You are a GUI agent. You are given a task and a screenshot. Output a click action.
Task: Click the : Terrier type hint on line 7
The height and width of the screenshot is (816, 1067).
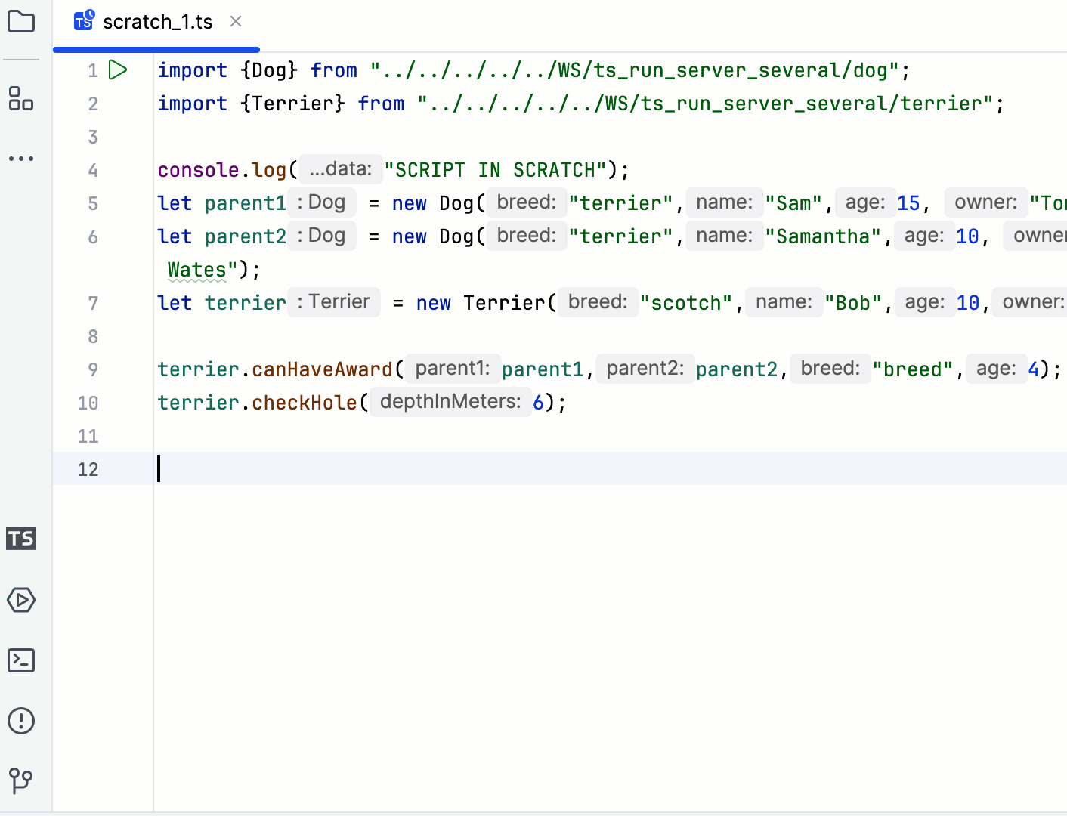click(333, 301)
